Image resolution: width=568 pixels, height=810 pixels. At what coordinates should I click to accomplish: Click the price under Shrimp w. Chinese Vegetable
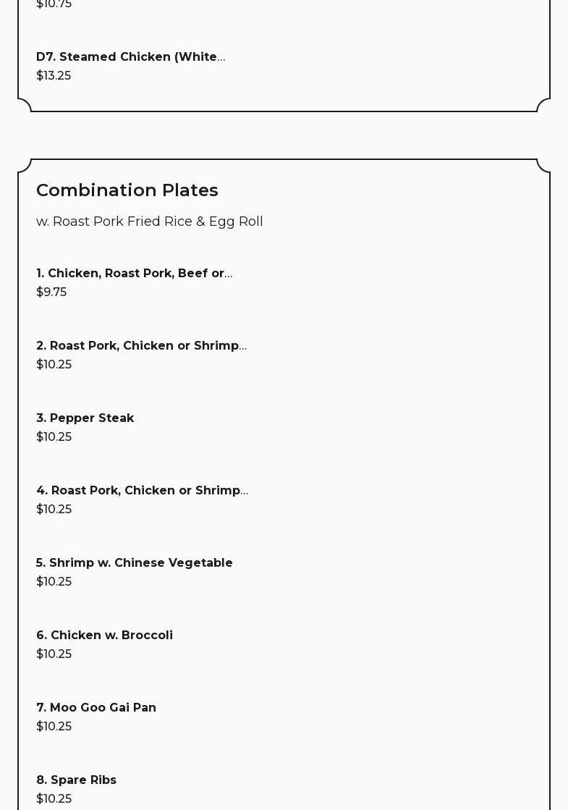click(x=54, y=581)
